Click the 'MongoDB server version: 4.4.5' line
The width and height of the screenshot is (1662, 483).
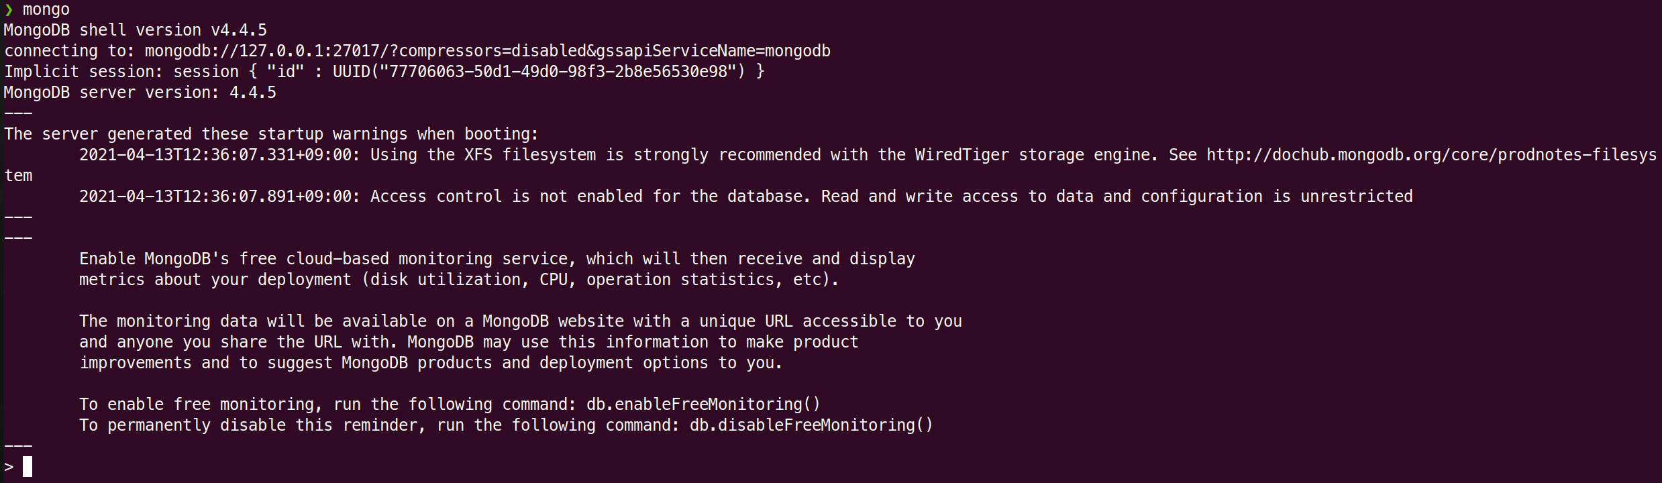140,93
